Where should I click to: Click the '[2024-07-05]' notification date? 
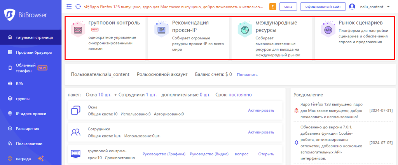click(381, 143)
